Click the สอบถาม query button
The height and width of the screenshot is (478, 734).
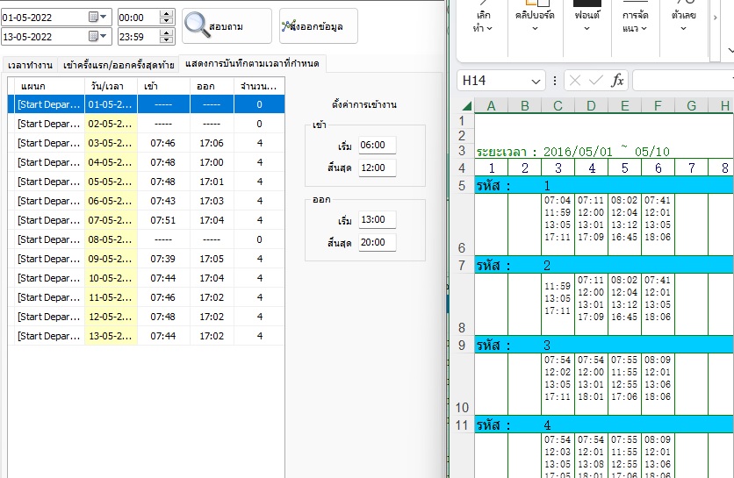(x=227, y=25)
